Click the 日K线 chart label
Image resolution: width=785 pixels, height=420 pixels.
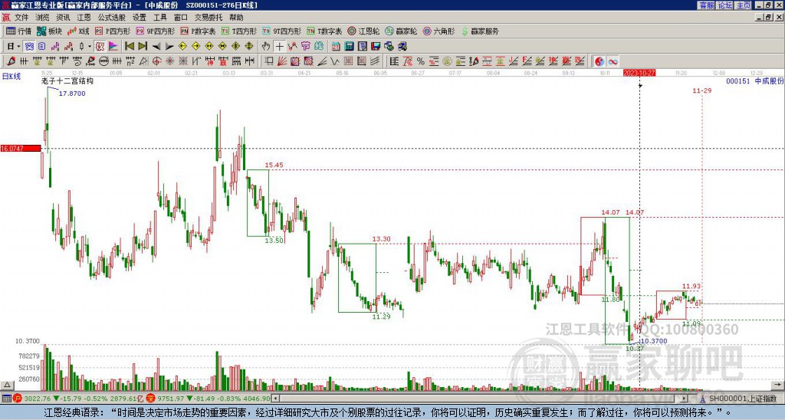(x=11, y=76)
